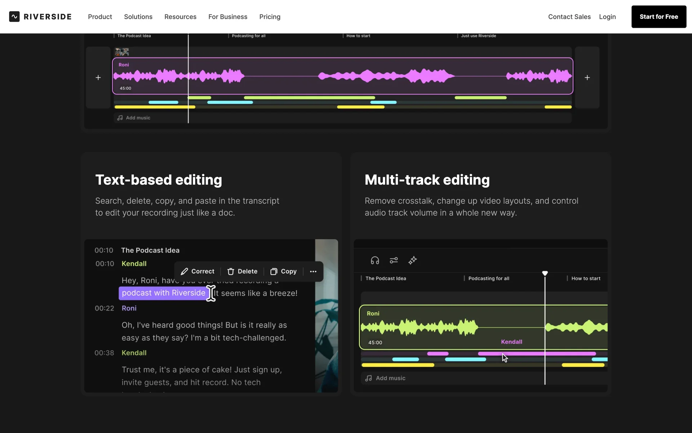Click the white playhead marker in multi-track timeline
Viewport: 692px width, 433px height.
[x=545, y=274]
